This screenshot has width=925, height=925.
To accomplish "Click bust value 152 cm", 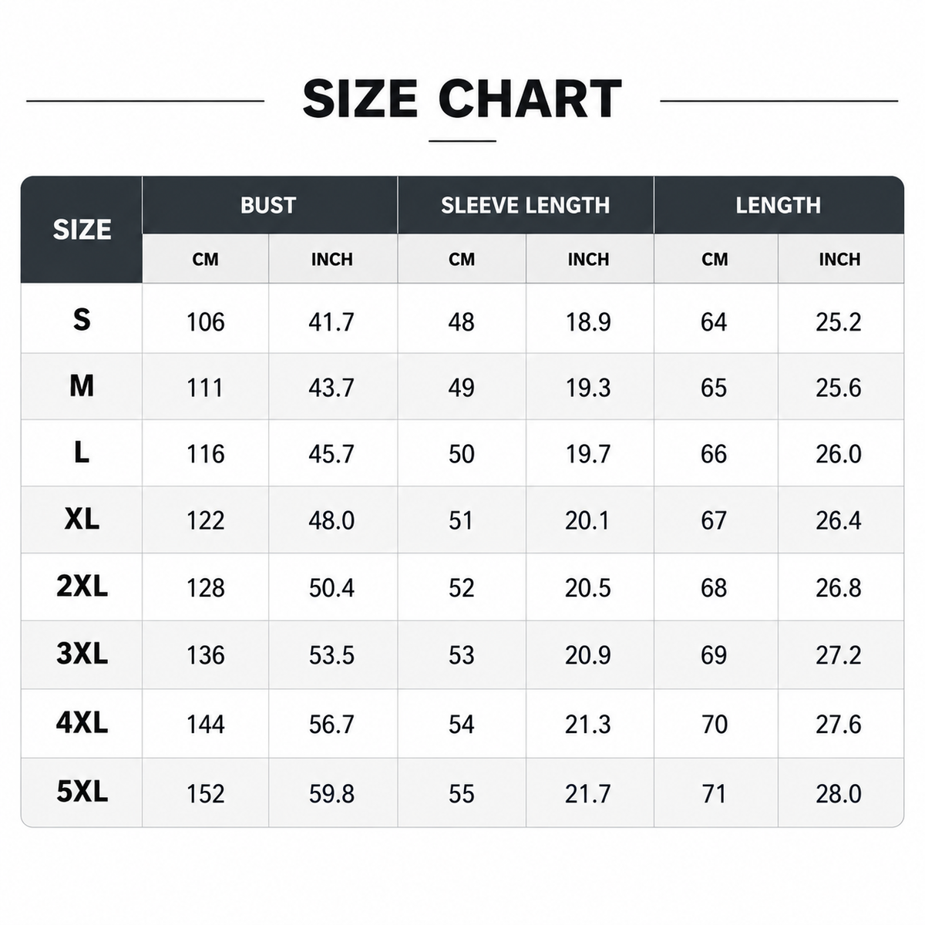I will tap(205, 793).
